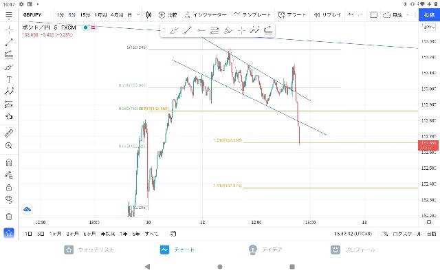Open the GBPJPY symbol search
440x275 pixels.
point(32,15)
